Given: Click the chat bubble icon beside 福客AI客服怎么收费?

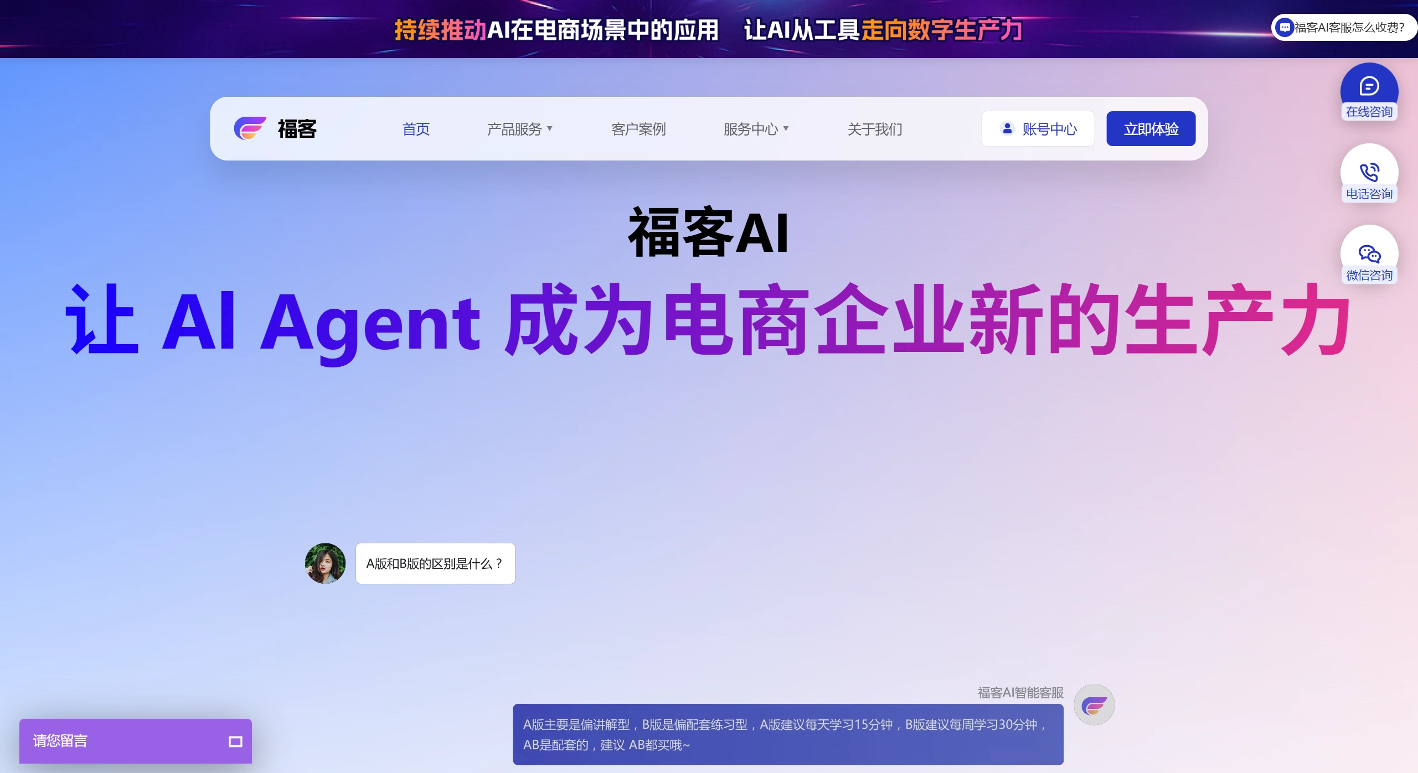Looking at the screenshot, I should pos(1283,27).
